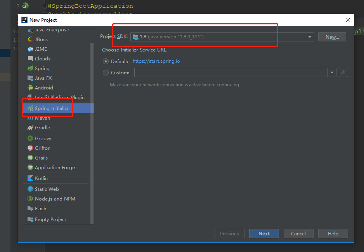Click the New... SDK button
Viewport: 364px width, 252px height.
pyautogui.click(x=332, y=37)
